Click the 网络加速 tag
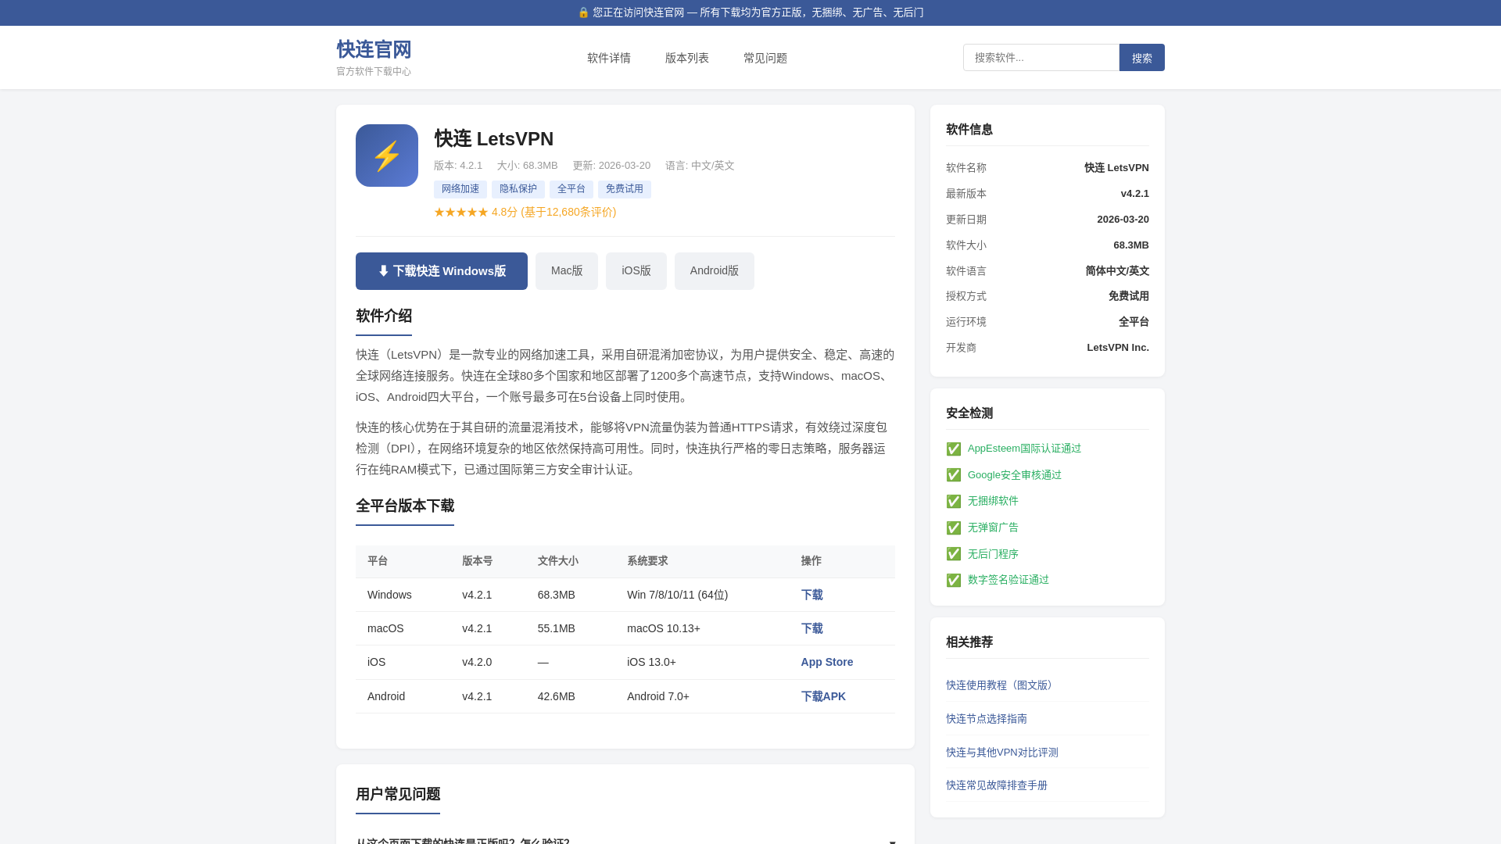The height and width of the screenshot is (844, 1501). 460,189
